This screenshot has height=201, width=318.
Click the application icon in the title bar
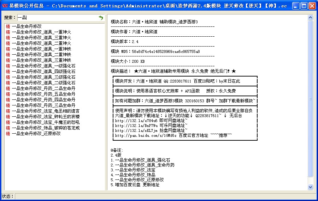[x=5, y=6]
